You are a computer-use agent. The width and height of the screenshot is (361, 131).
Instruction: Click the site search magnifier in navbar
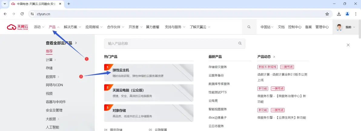click(x=249, y=27)
